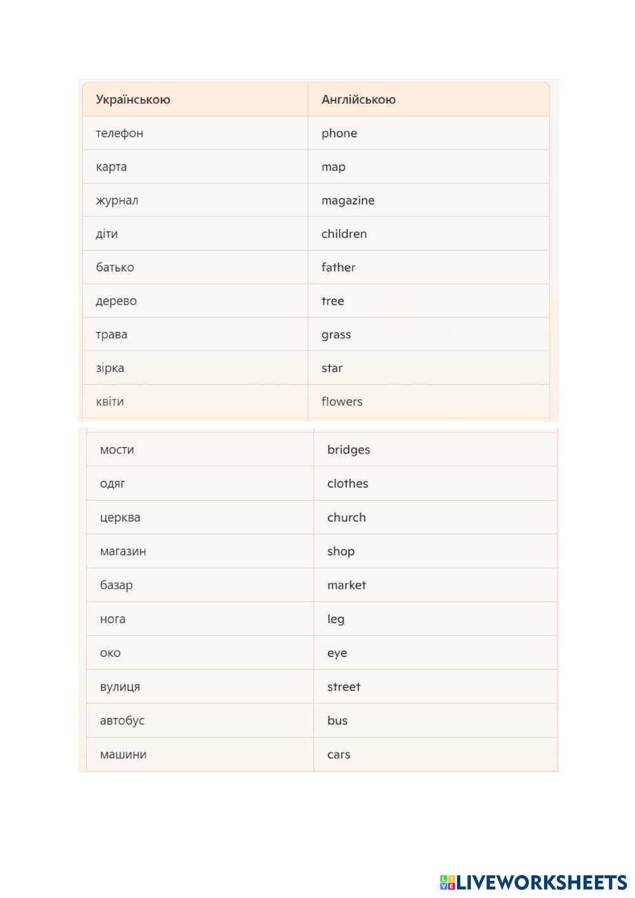Click the English word grass

pyautogui.click(x=336, y=335)
